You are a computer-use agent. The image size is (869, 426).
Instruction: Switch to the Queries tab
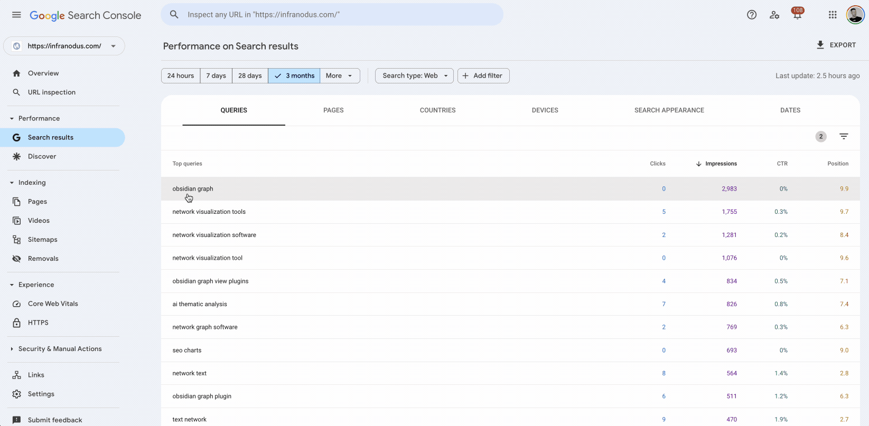pyautogui.click(x=234, y=110)
